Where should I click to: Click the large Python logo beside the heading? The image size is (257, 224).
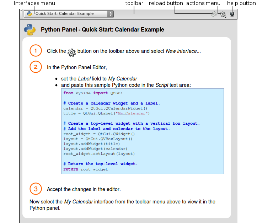pyautogui.click(x=30, y=30)
